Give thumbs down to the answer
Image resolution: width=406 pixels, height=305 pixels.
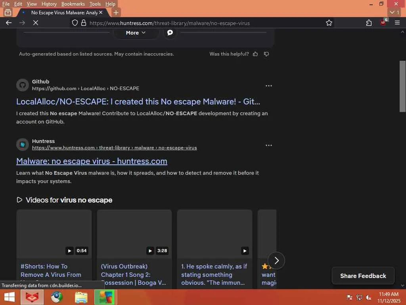[x=266, y=54]
